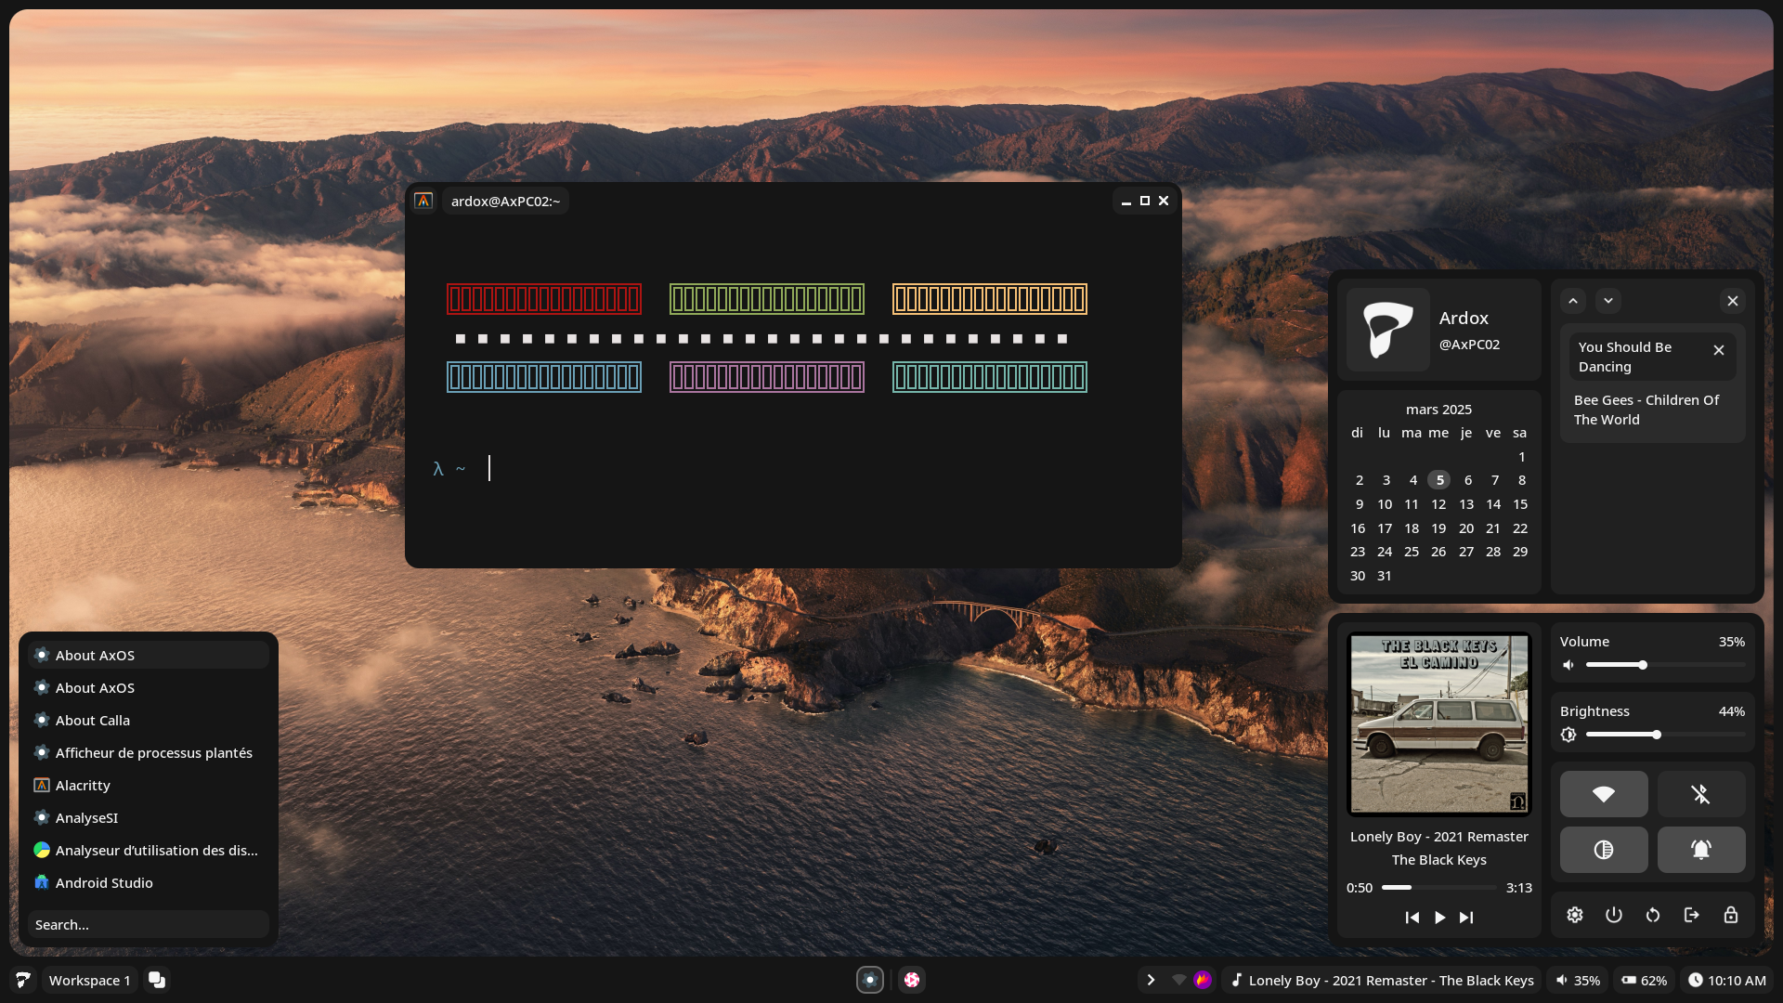Click the lock screen icon
The height and width of the screenshot is (1003, 1783).
(1731, 915)
